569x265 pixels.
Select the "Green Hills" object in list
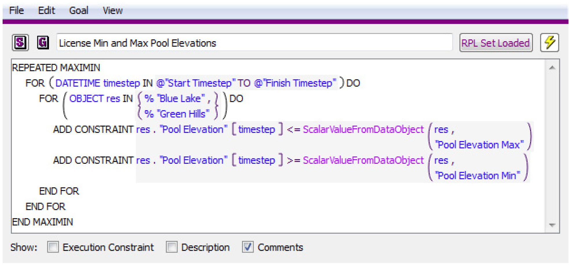183,114
